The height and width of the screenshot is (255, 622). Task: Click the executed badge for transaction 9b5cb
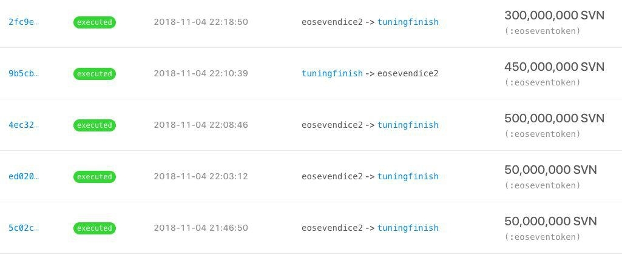click(x=94, y=74)
